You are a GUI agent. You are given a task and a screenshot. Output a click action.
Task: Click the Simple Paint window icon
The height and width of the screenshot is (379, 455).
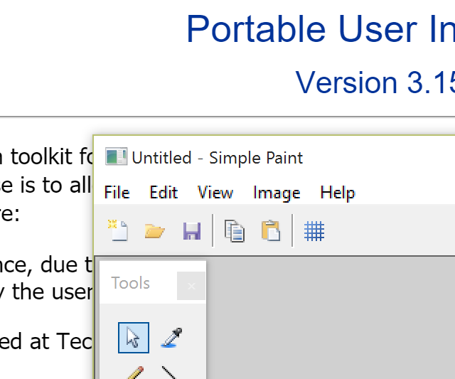116,156
